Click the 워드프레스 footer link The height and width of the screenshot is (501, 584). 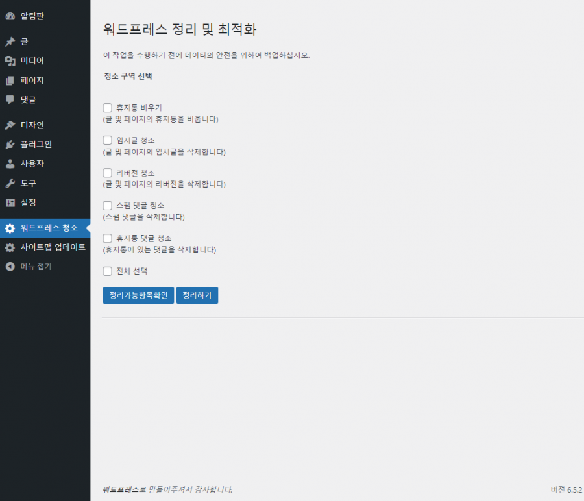click(121, 489)
